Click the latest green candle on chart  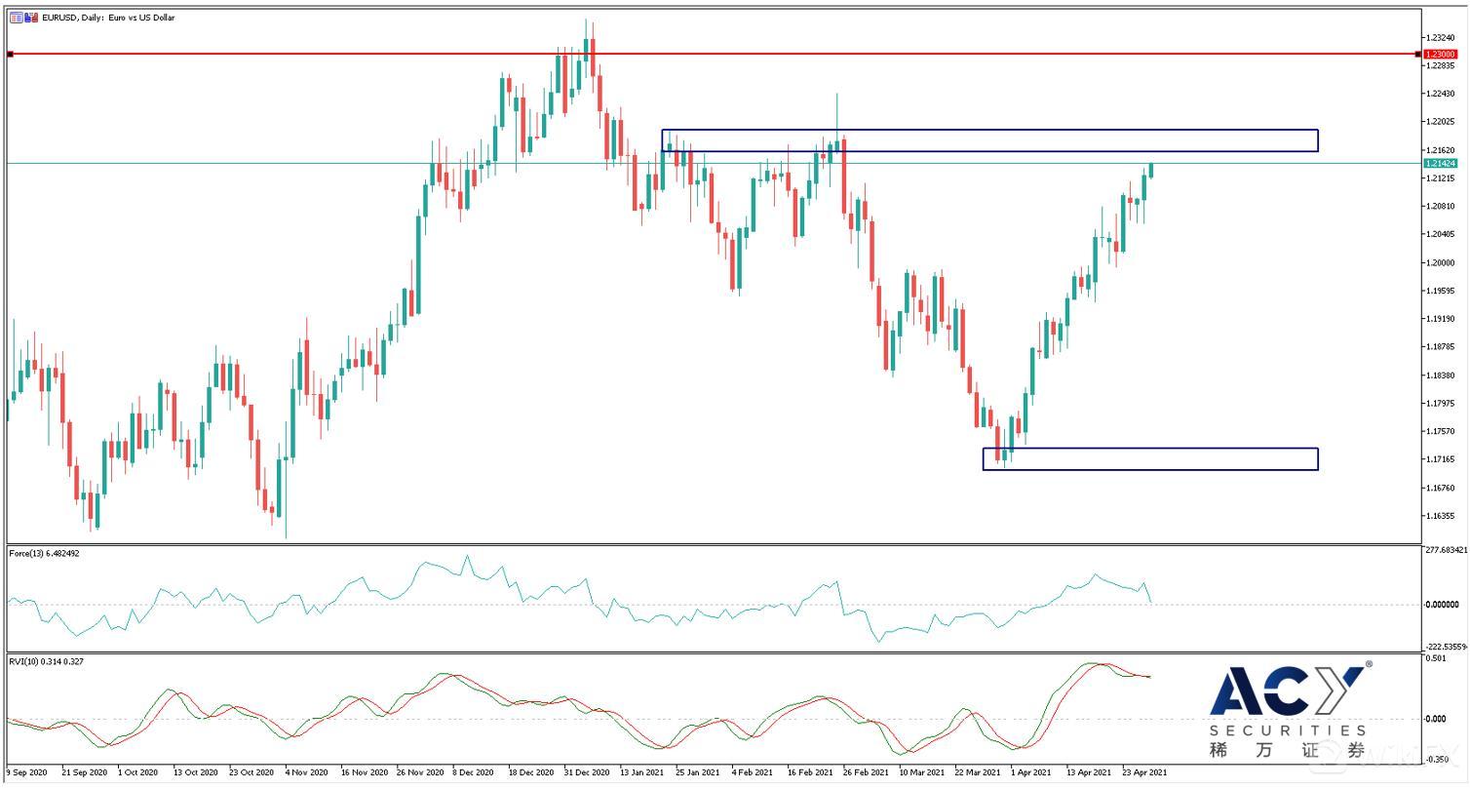(x=1151, y=171)
